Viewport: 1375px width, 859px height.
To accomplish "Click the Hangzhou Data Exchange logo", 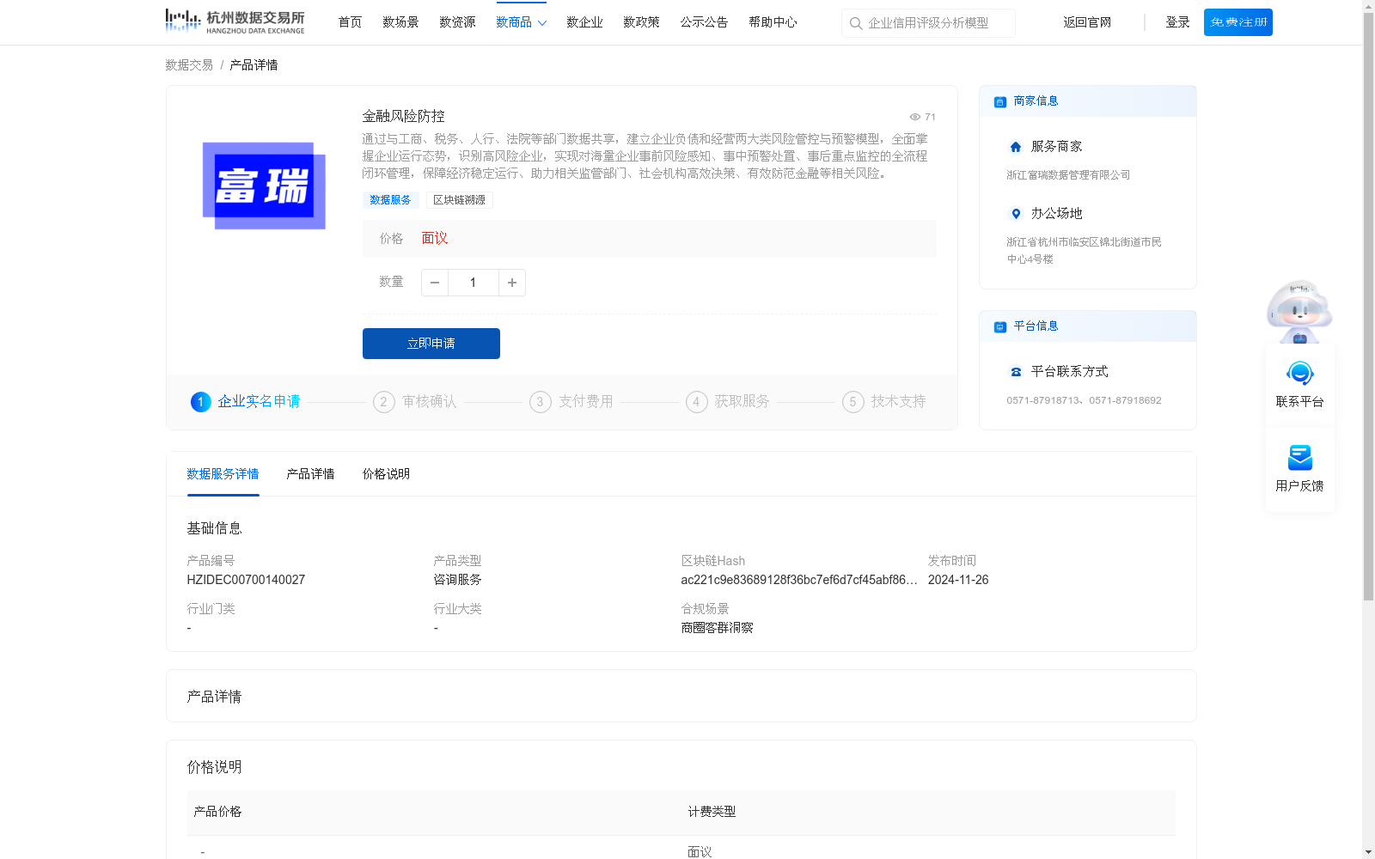I will pos(235,21).
